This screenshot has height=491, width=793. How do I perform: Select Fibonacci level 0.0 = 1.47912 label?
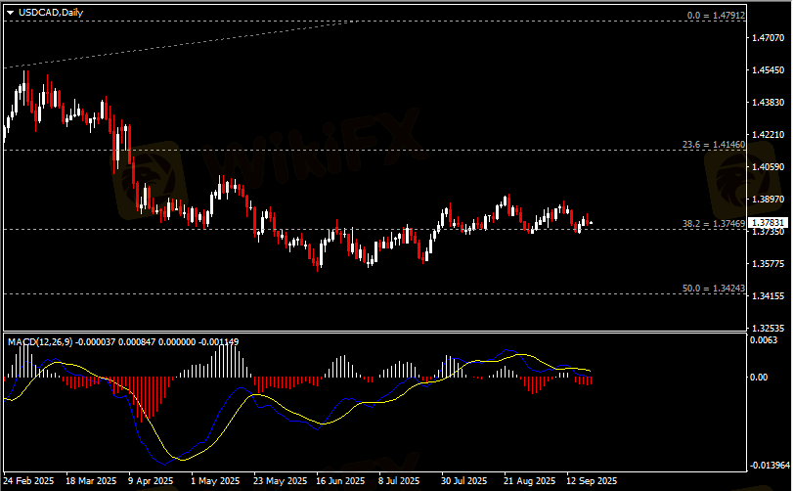coord(716,16)
